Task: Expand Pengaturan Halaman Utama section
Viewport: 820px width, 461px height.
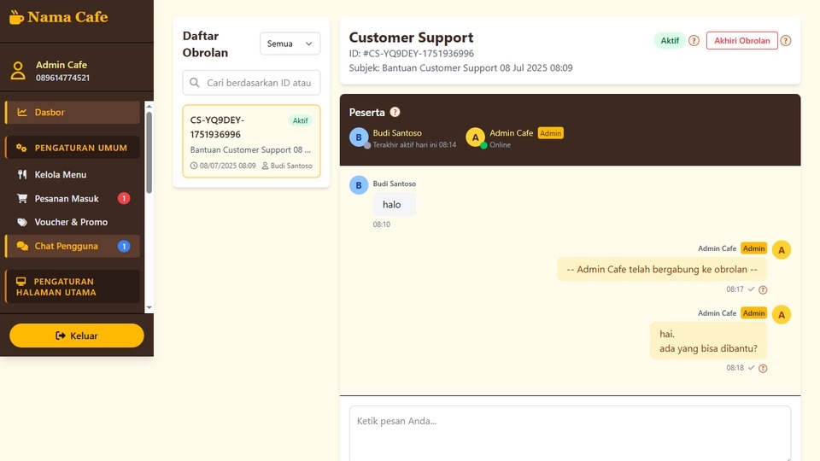Action: 73,287
